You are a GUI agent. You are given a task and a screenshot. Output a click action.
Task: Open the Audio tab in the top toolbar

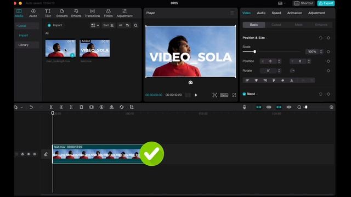click(33, 13)
